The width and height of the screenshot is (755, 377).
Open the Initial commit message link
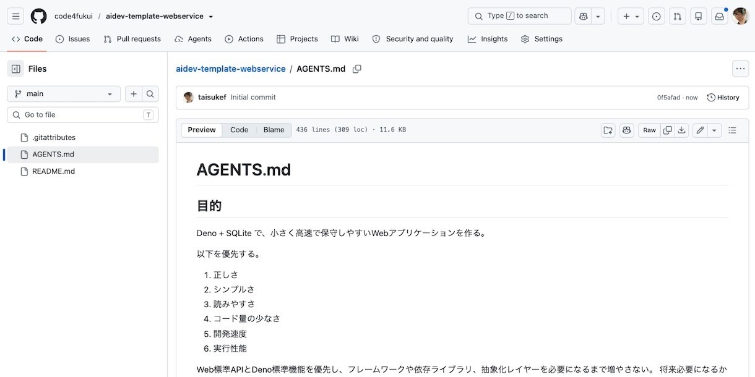pos(253,97)
